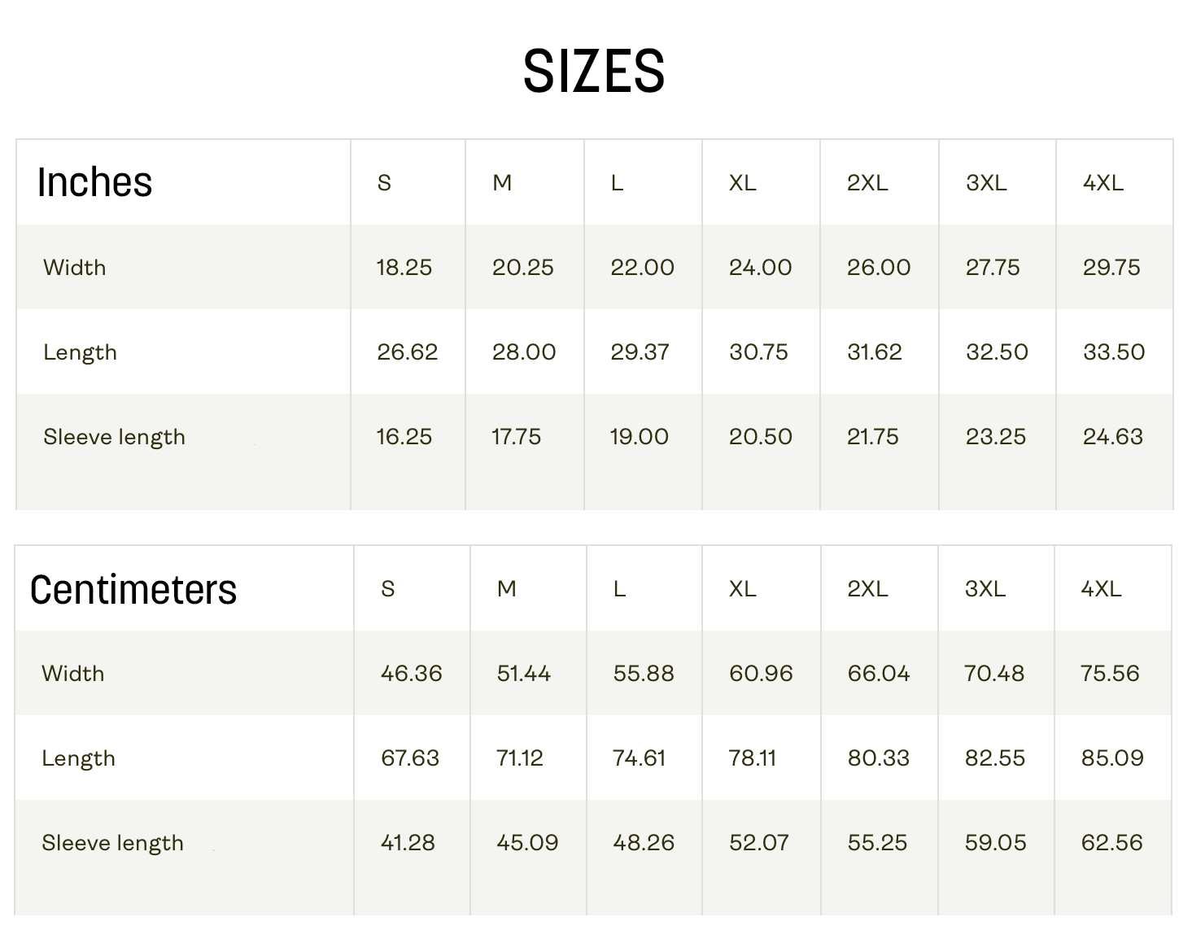1192x930 pixels.
Task: Select the Inches table header
Action: tap(94, 182)
